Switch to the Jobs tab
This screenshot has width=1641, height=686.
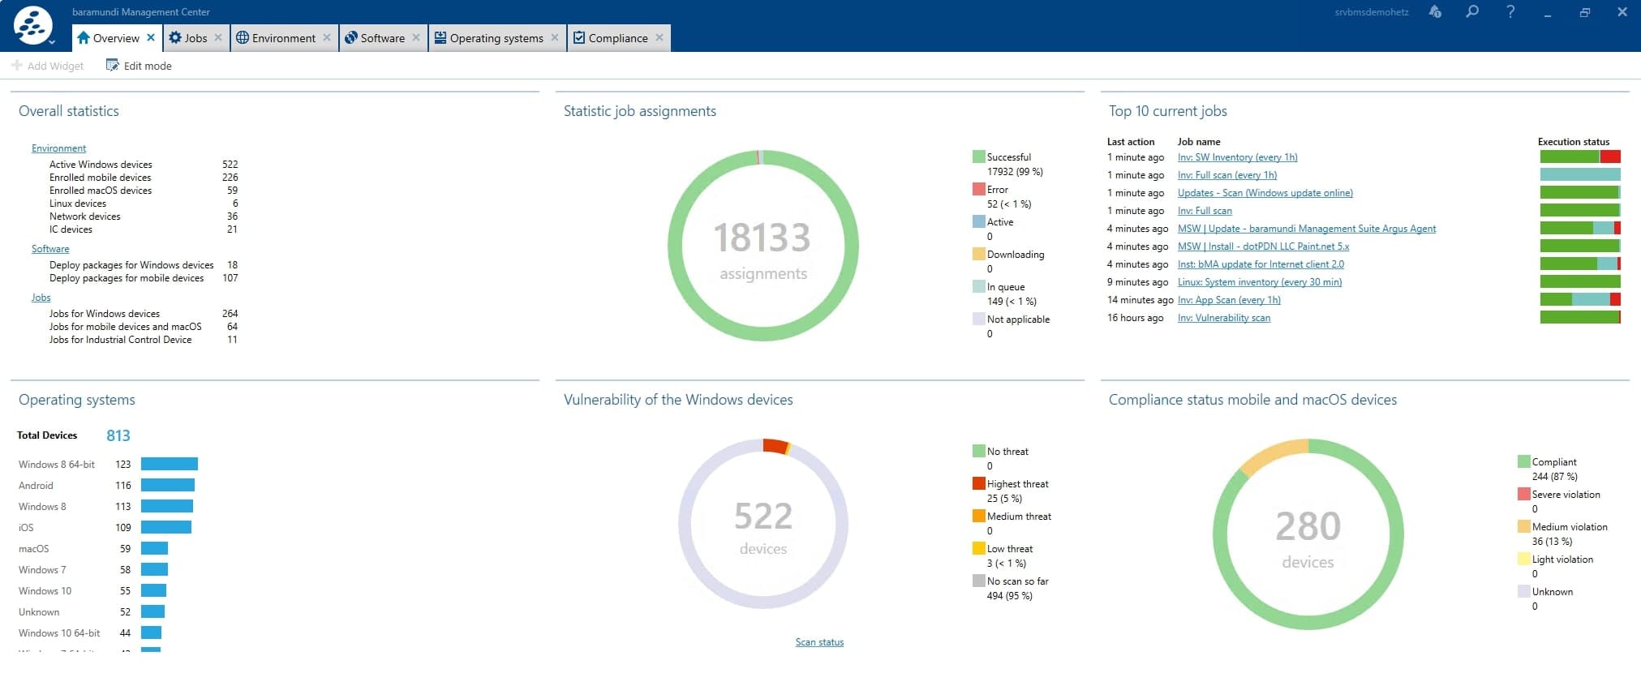point(195,38)
